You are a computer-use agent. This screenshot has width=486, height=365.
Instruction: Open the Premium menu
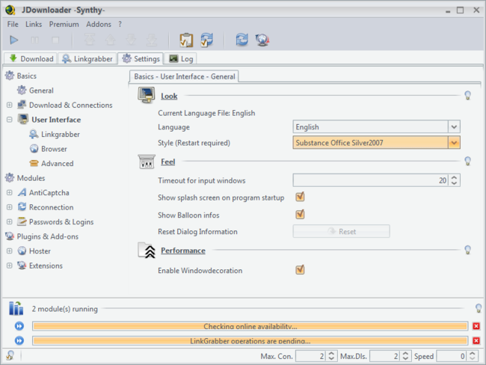[64, 24]
